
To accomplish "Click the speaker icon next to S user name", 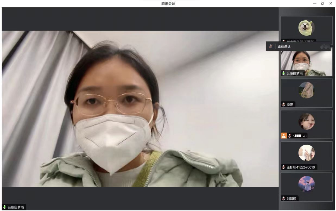I will point(305,136).
